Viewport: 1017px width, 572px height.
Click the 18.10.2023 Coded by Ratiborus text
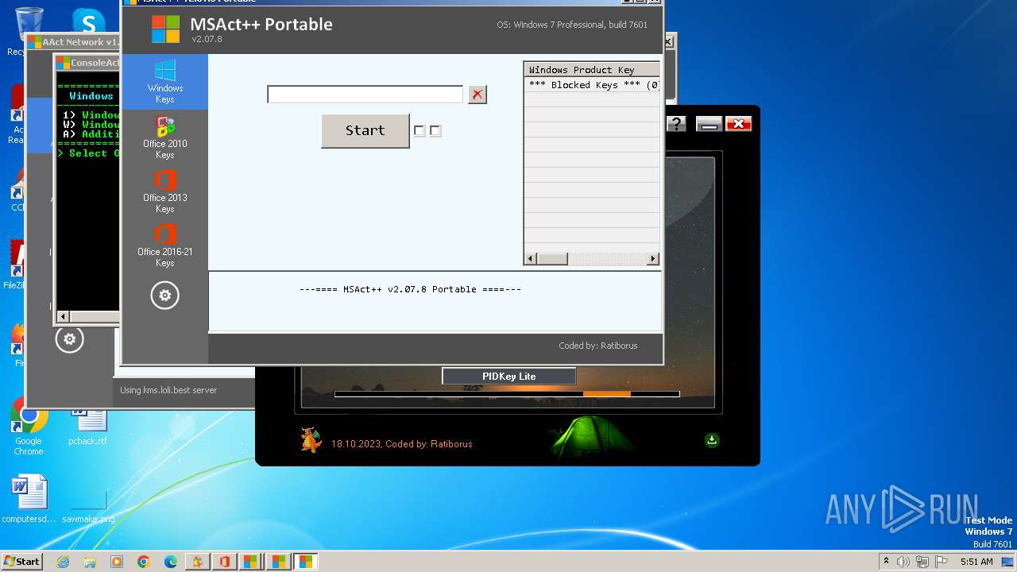click(401, 444)
